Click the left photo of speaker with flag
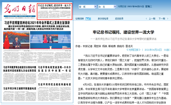The height and width of the screenshot is (105, 171). coord(16,40)
